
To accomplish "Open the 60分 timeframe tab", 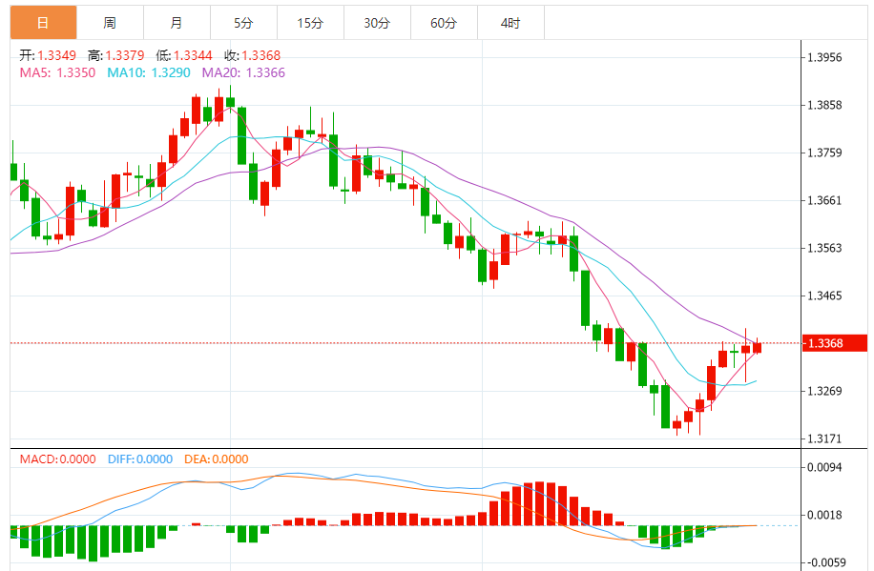I will (445, 23).
